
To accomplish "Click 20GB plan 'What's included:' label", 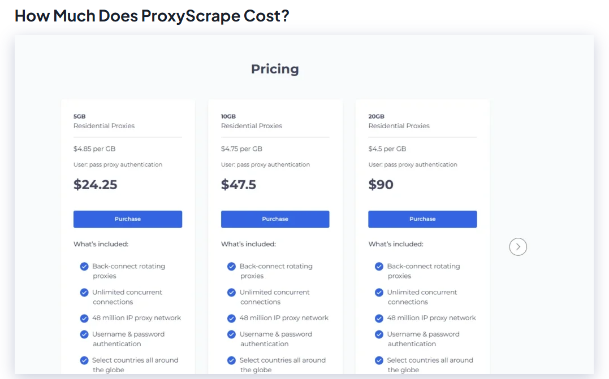I will [x=396, y=244].
